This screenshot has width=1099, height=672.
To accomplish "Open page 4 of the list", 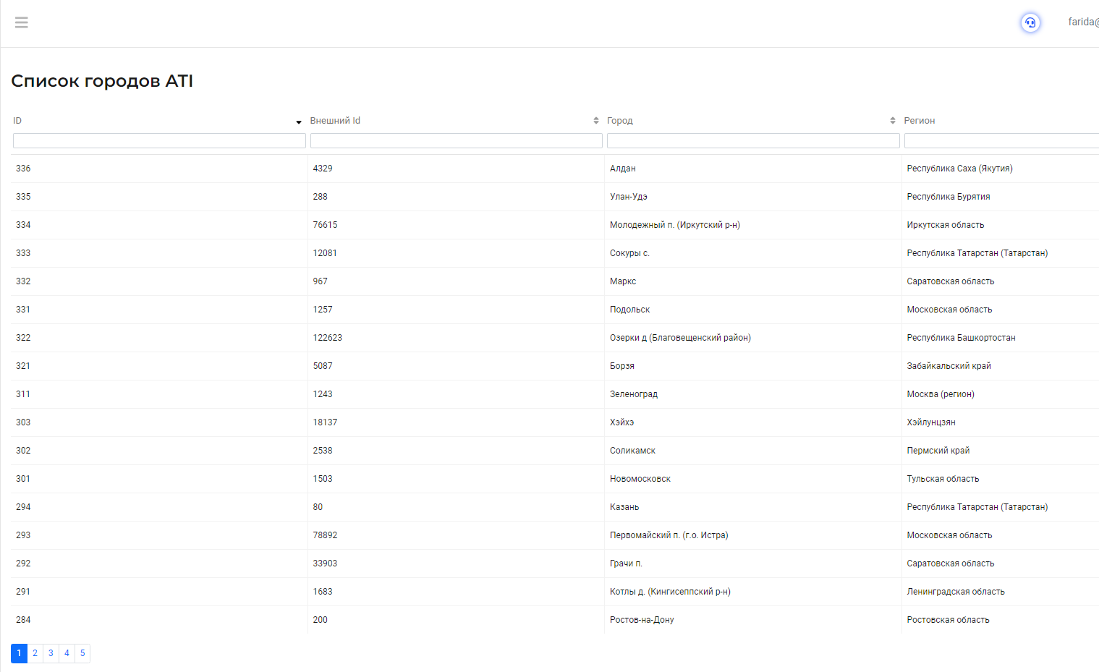I will (x=67, y=653).
